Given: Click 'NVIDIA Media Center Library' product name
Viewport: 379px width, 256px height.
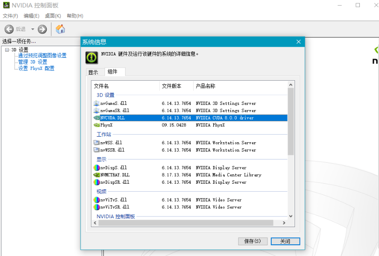Looking at the screenshot, I should (229, 175).
